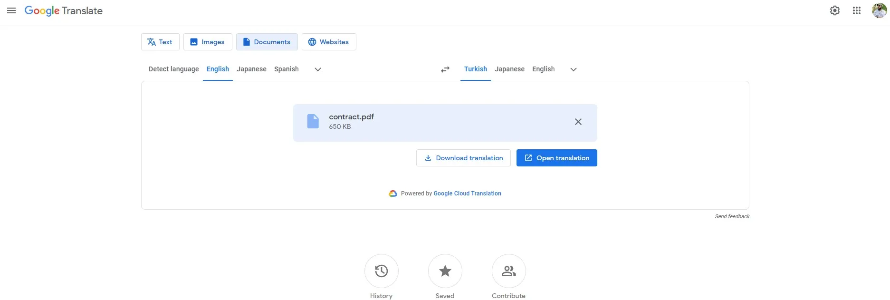This screenshot has height=300, width=890.
Task: Select Spanish as the source language
Action: coord(286,69)
